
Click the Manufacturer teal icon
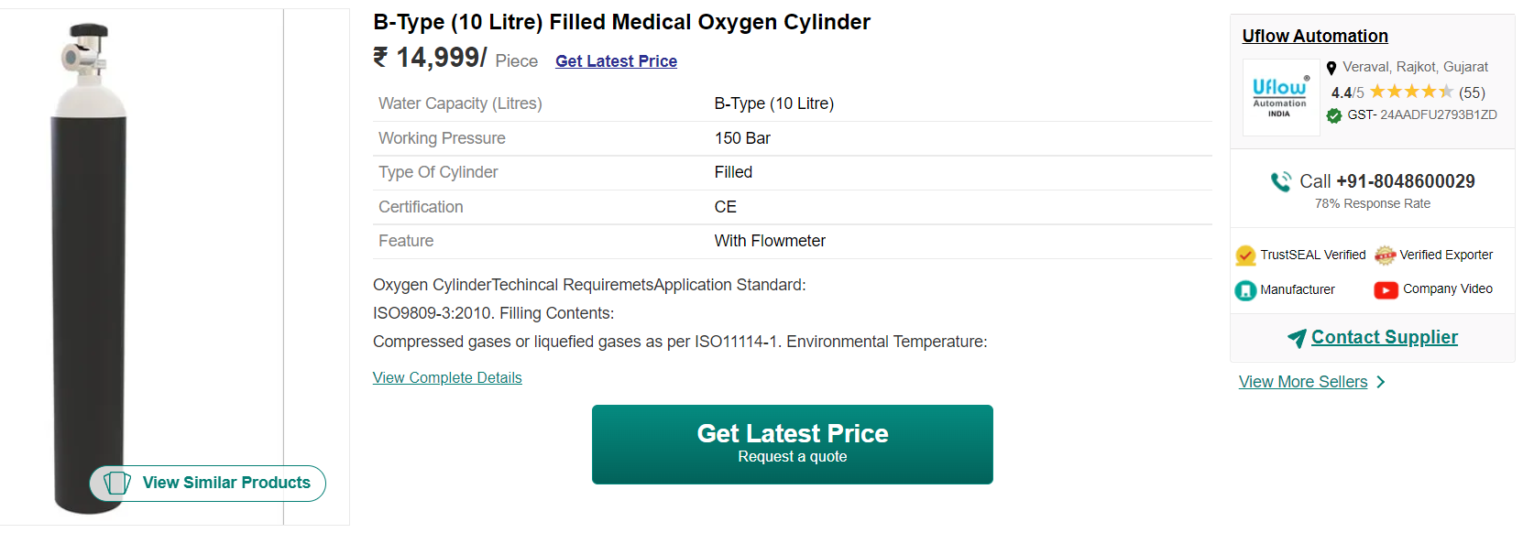[1245, 290]
